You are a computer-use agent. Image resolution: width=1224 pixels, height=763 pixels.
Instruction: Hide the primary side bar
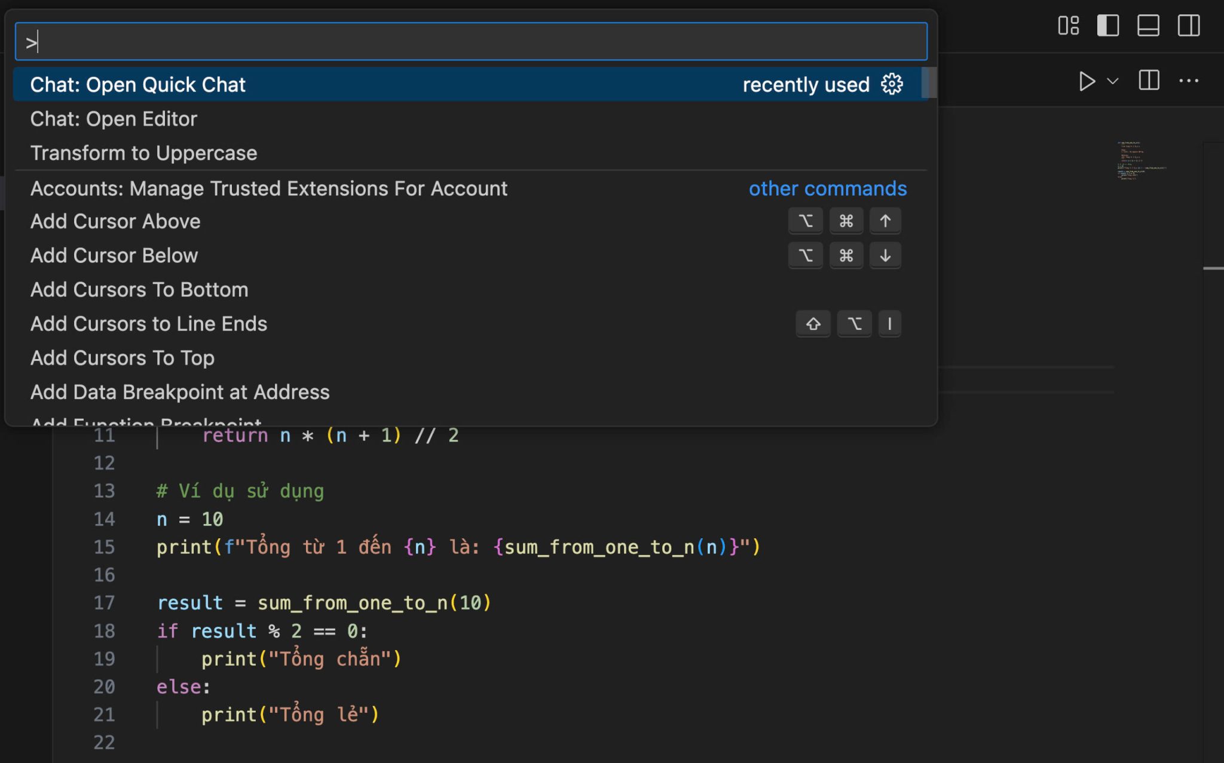pyautogui.click(x=1108, y=26)
